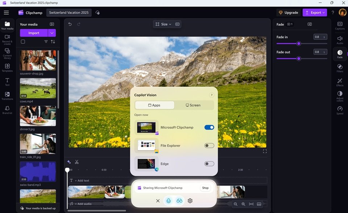The width and height of the screenshot is (348, 213).
Task: Enter fullscreen preview
Action: click(x=265, y=151)
